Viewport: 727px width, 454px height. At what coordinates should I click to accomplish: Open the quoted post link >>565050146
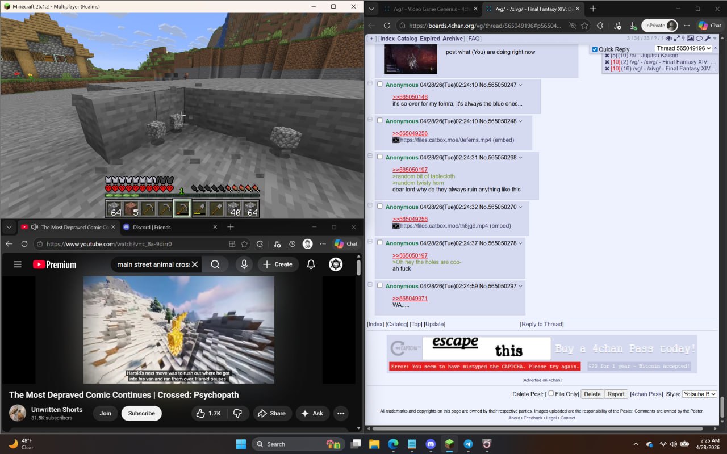410,97
